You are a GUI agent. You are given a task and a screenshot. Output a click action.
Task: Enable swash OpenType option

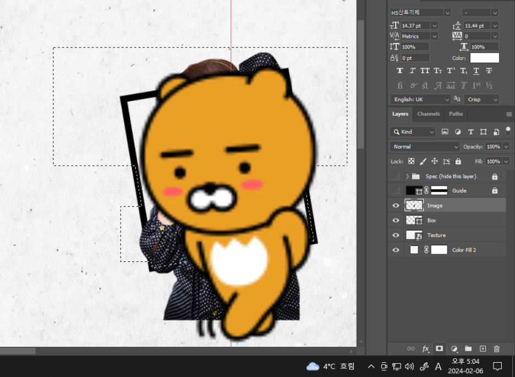(x=438, y=86)
